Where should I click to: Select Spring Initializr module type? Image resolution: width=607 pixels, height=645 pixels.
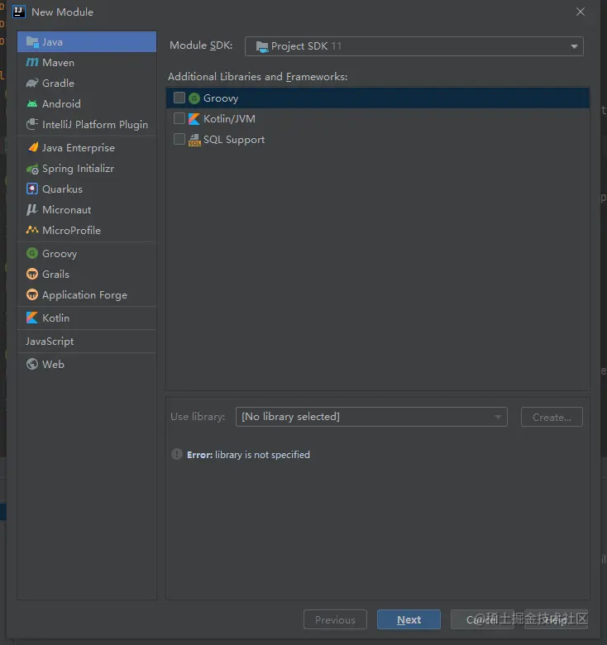click(x=87, y=169)
